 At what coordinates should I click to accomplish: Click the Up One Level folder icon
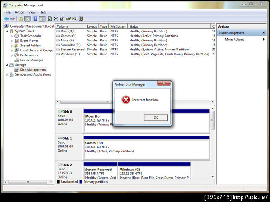tap(21, 18)
